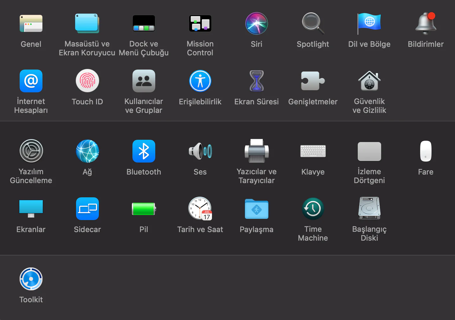Screen dimensions: 455x320
Task: Open Time Machine backup settings
Action: click(313, 209)
